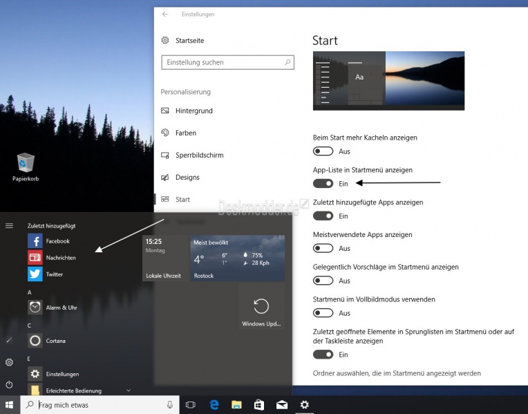
Task: Open Microsoft Edge from the taskbar
Action: [x=214, y=405]
